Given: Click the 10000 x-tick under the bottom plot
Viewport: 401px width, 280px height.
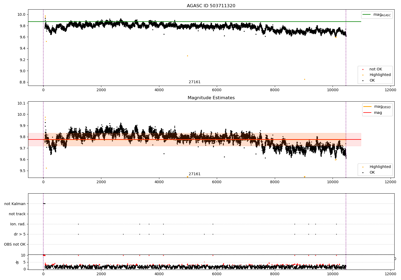Looking at the screenshot, I should pos(333,274).
